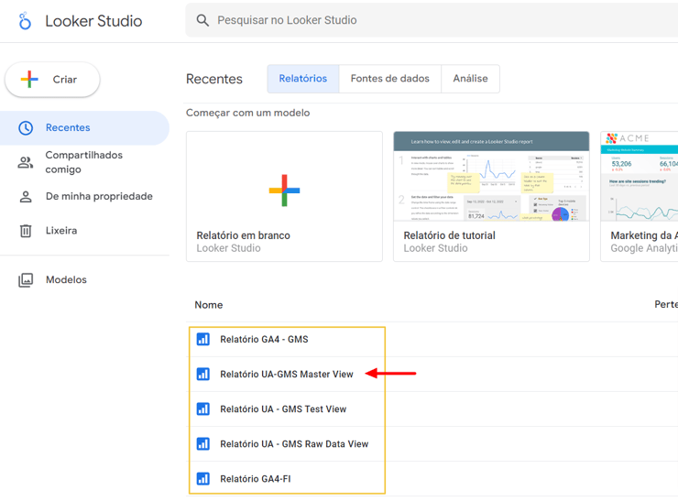Click the Começar com um modelo text
This screenshot has width=678, height=501.
(x=247, y=113)
